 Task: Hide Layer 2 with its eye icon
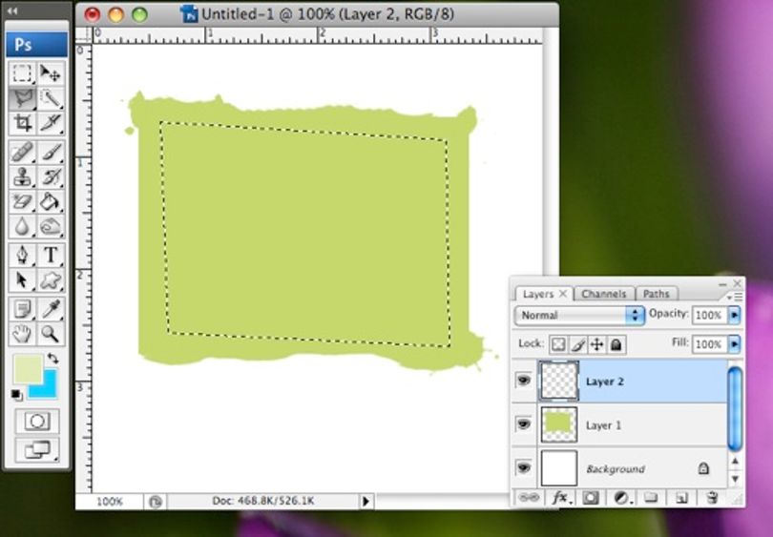pos(524,381)
